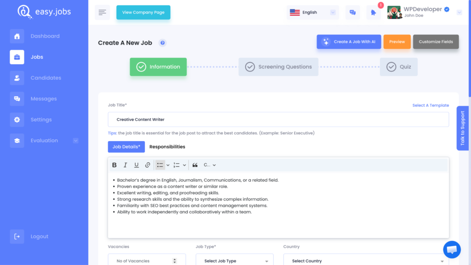Click the Evaluation graduation cap icon
The width and height of the screenshot is (471, 265).
17,140
